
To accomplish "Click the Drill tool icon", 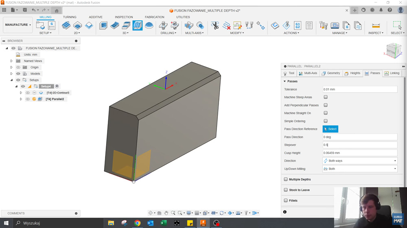I will click(163, 25).
